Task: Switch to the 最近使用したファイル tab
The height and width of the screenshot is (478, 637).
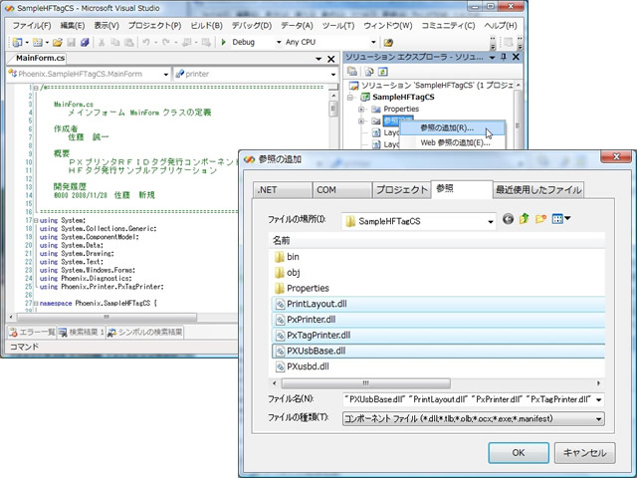Action: pos(538,190)
